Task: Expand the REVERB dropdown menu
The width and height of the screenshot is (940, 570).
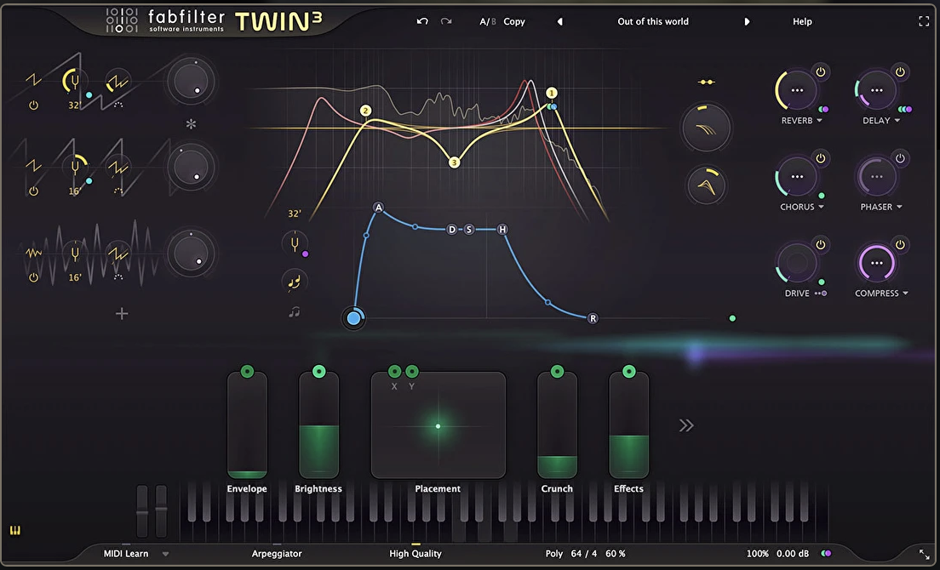Action: click(819, 121)
